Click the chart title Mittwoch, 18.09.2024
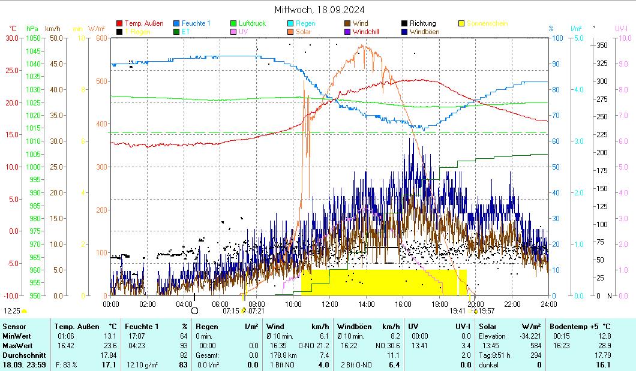Image resolution: width=636 pixels, height=371 pixels. coord(319,10)
